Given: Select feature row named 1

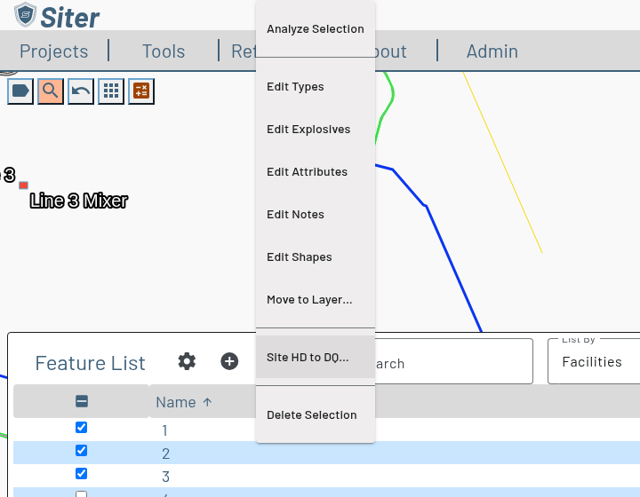Looking at the screenshot, I should coord(326,430).
